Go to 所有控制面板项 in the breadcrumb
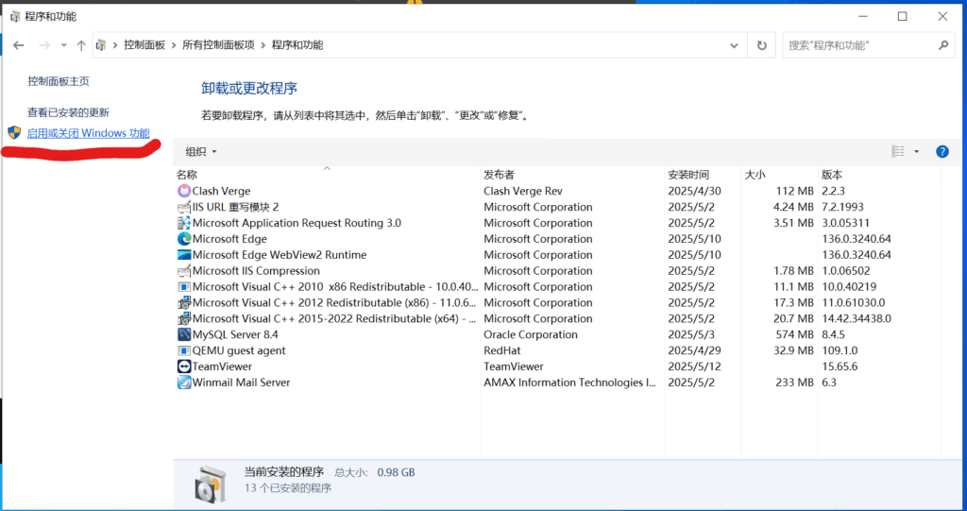Screen dimensions: 967x511 (x=218, y=45)
